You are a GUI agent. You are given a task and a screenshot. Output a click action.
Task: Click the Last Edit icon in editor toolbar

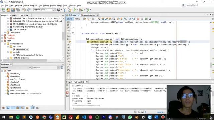[x=84, y=19]
